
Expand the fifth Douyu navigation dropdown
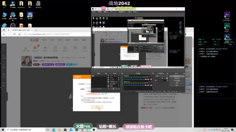coord(76,40)
